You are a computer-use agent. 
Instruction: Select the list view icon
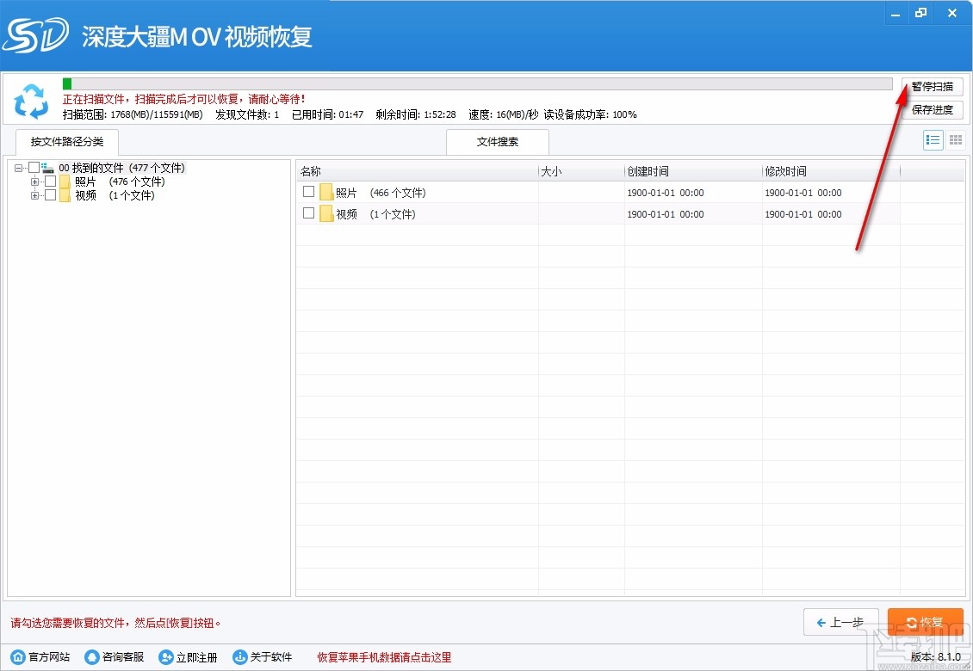click(x=933, y=139)
